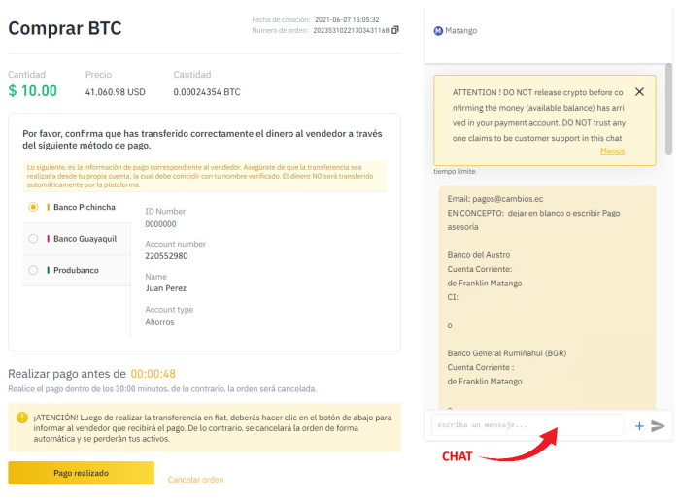
Task: Click the creation date 2021-06-07 15:05:32
Action: tap(347, 20)
